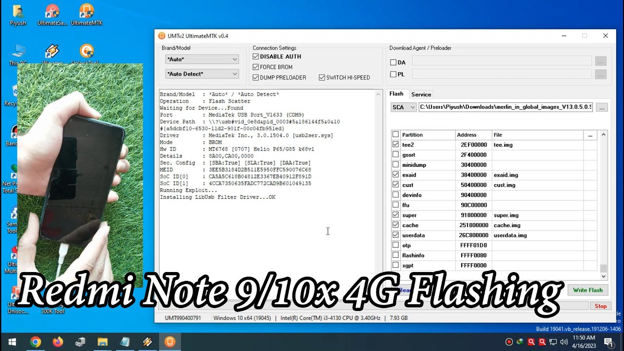The image size is (624, 351).
Task: Uncheck the tee2 partition checkbox
Action: click(395, 145)
